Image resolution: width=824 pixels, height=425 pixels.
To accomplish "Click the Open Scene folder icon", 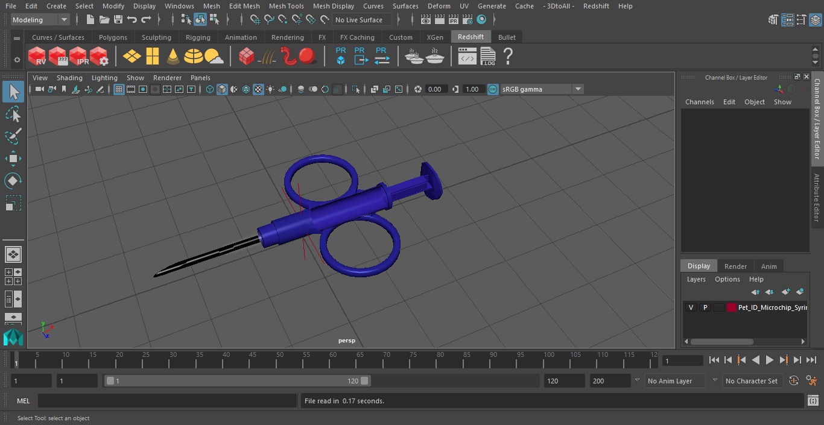I will 104,20.
